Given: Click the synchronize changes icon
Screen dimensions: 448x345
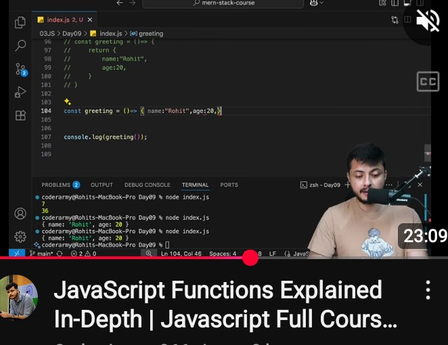Looking at the screenshot, I should tap(60, 253).
